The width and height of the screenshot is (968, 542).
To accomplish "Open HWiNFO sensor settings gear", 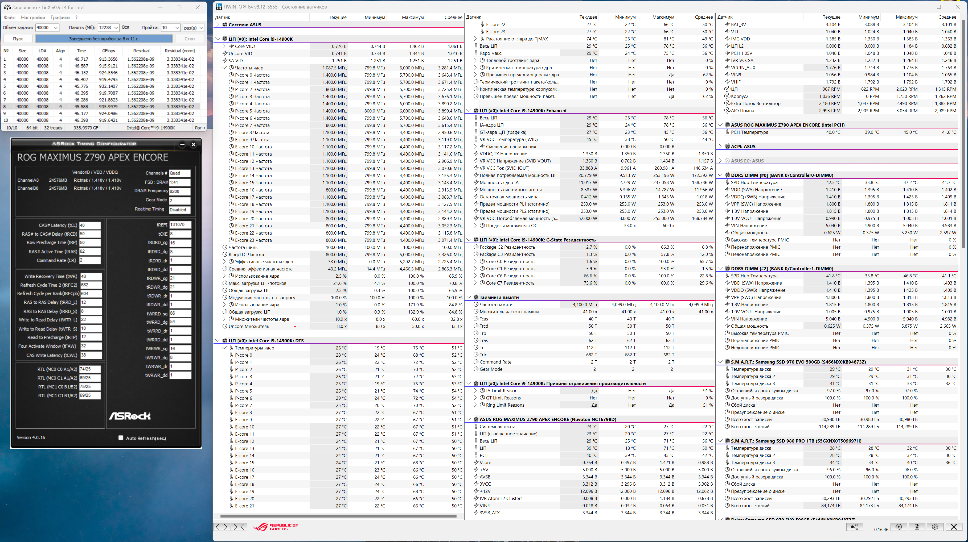I will click(935, 527).
